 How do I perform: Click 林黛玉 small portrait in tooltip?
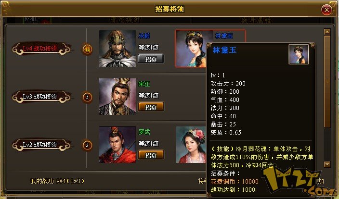click(299, 54)
